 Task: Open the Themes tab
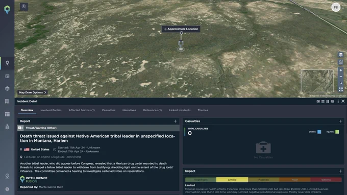click(203, 110)
